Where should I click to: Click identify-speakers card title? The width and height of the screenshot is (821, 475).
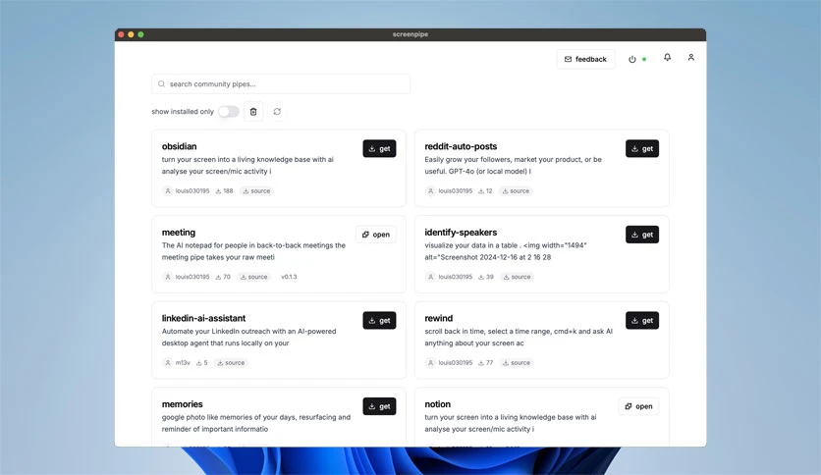[x=461, y=233]
